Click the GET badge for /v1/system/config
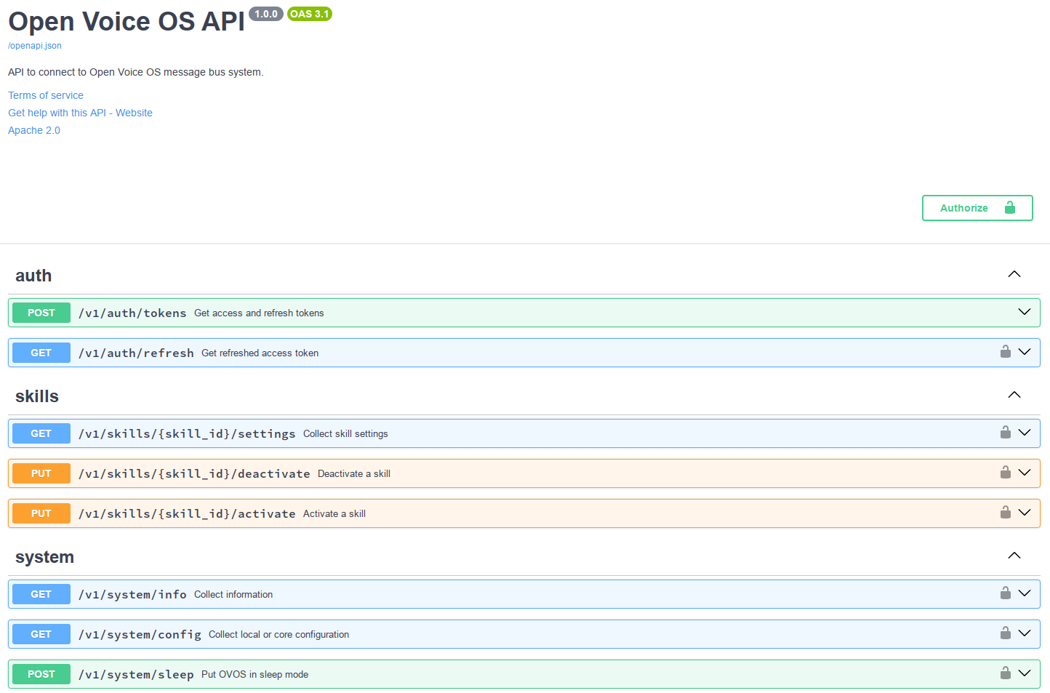The image size is (1050, 693). pos(41,634)
